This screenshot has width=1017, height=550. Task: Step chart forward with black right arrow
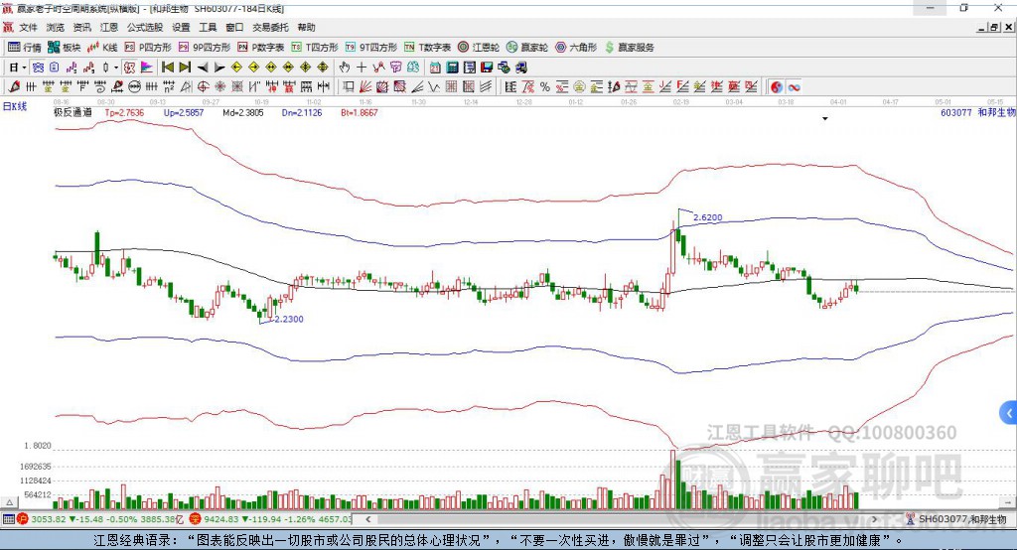219,68
